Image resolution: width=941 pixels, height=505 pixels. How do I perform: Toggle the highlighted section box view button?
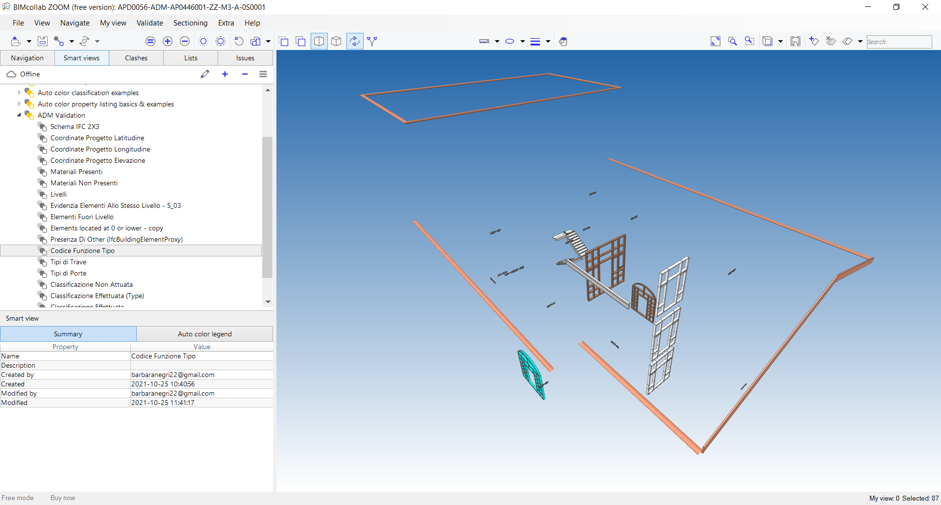click(319, 41)
